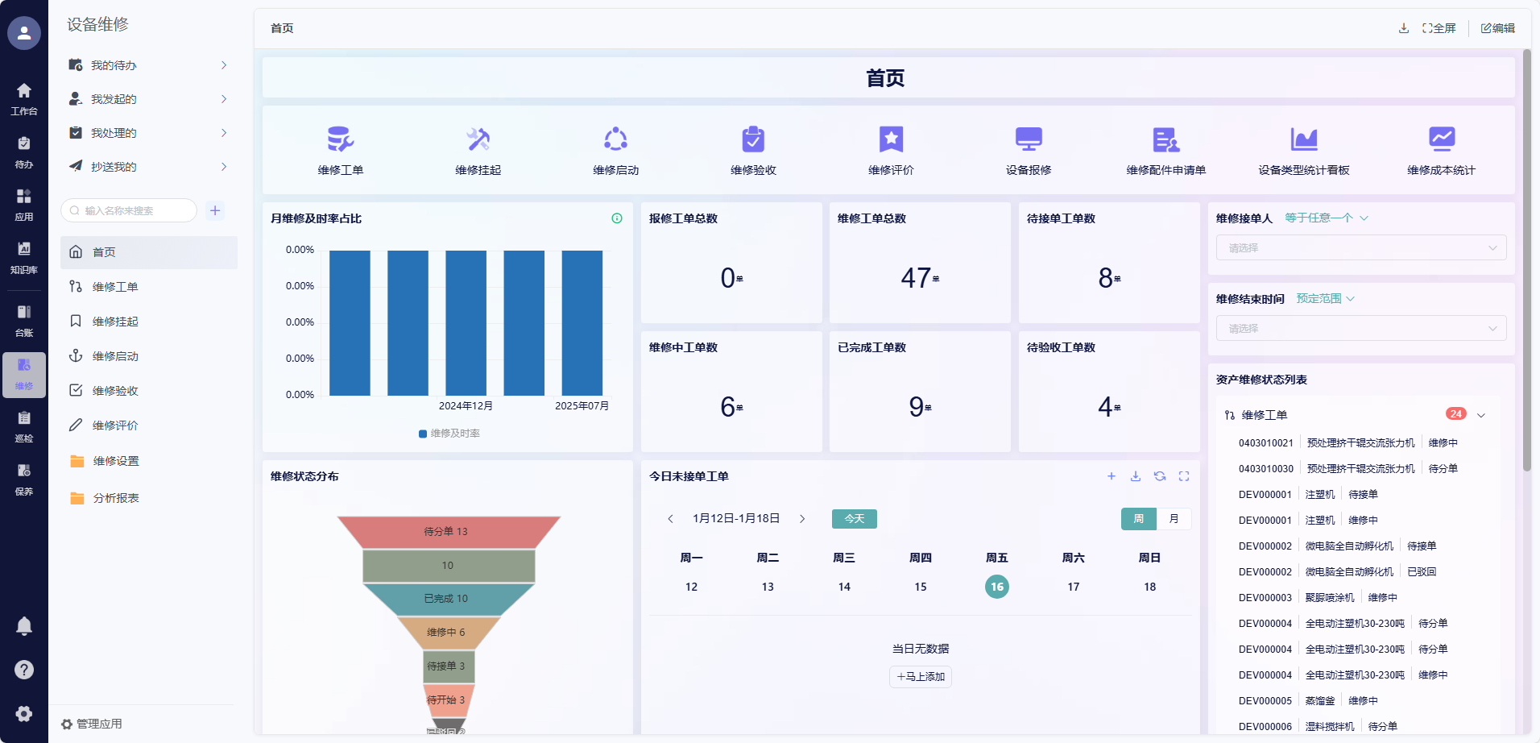1540x743 pixels.
Task: Click the notification bell icon
Action: click(x=24, y=626)
